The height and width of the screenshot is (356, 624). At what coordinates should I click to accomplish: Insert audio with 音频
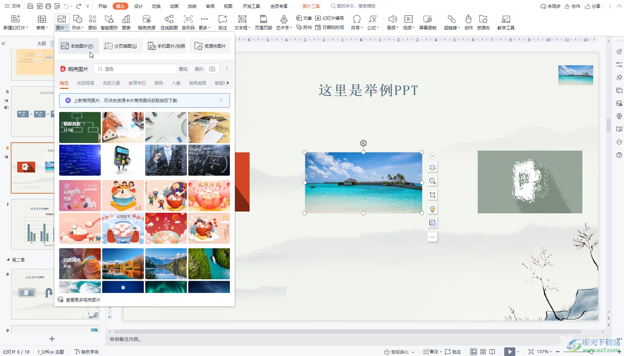[x=393, y=22]
